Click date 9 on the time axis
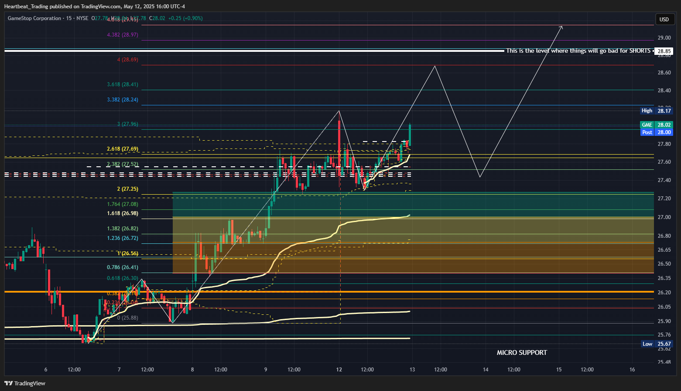This screenshot has height=391, width=681. [x=266, y=370]
